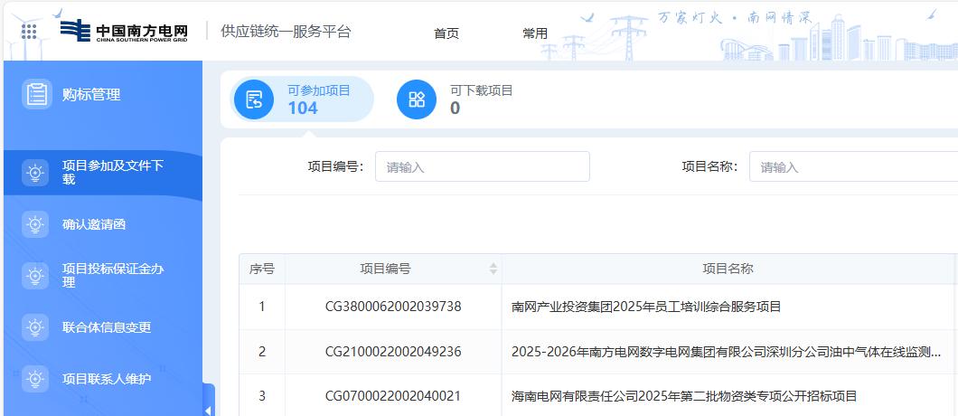Click the bulb icon beside 项目投标保证金办理

[x=35, y=276]
